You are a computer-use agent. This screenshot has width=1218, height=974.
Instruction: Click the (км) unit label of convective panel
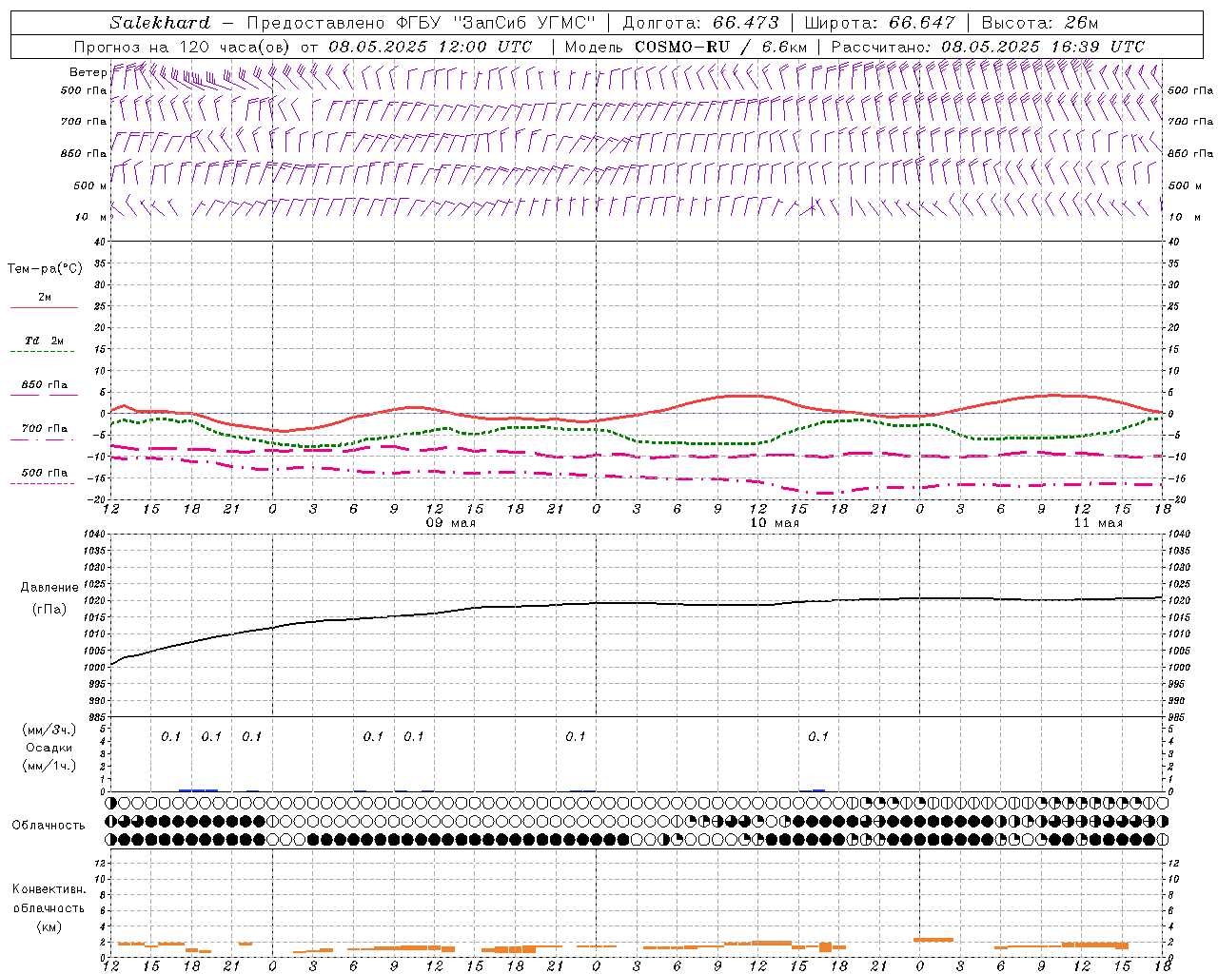click(x=49, y=926)
